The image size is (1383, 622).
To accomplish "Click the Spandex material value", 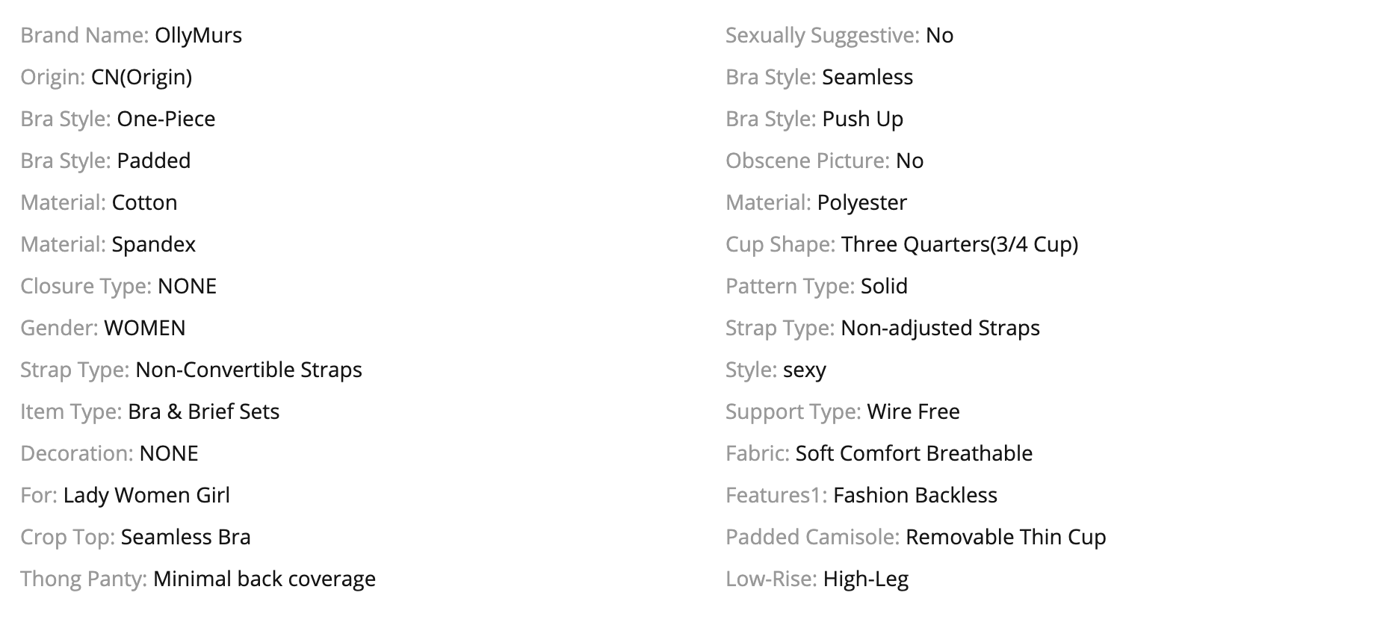I will pos(153,245).
